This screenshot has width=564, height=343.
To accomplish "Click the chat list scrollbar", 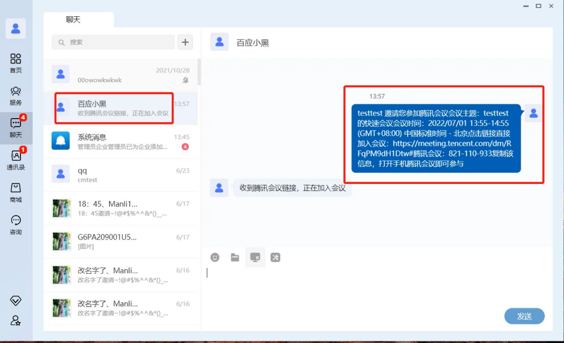I will pos(199,72).
